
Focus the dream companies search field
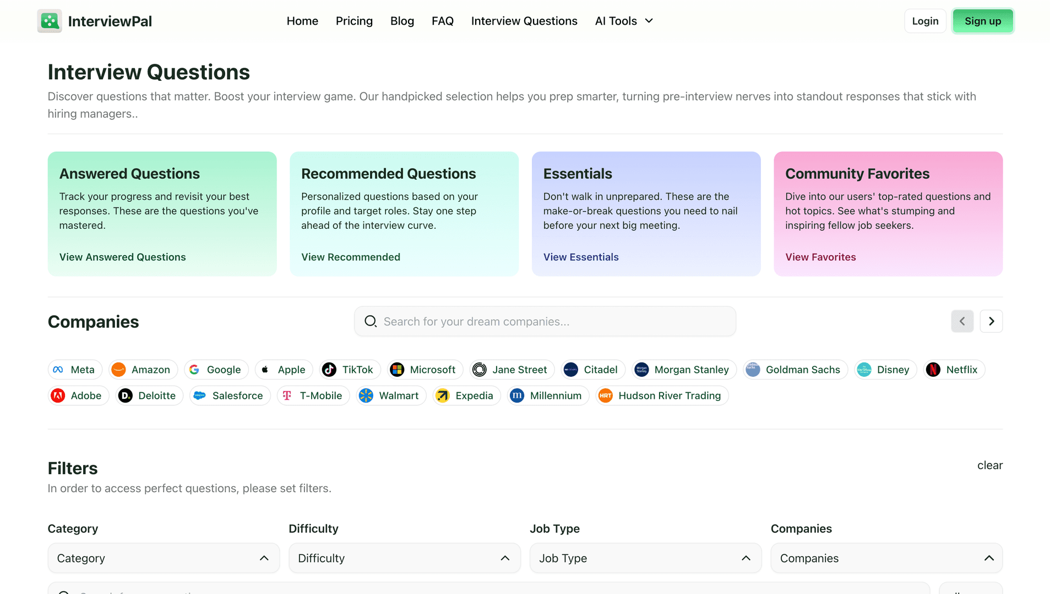pyautogui.click(x=545, y=321)
